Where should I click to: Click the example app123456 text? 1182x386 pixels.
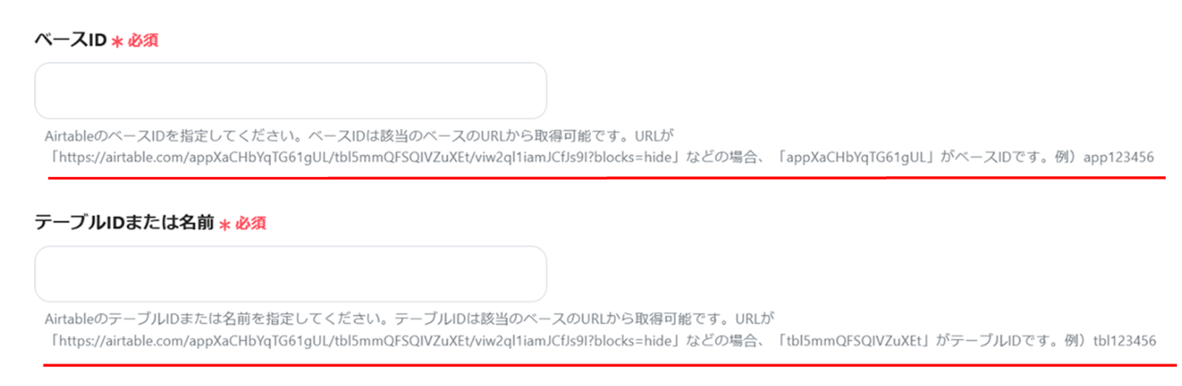[x=1118, y=157]
